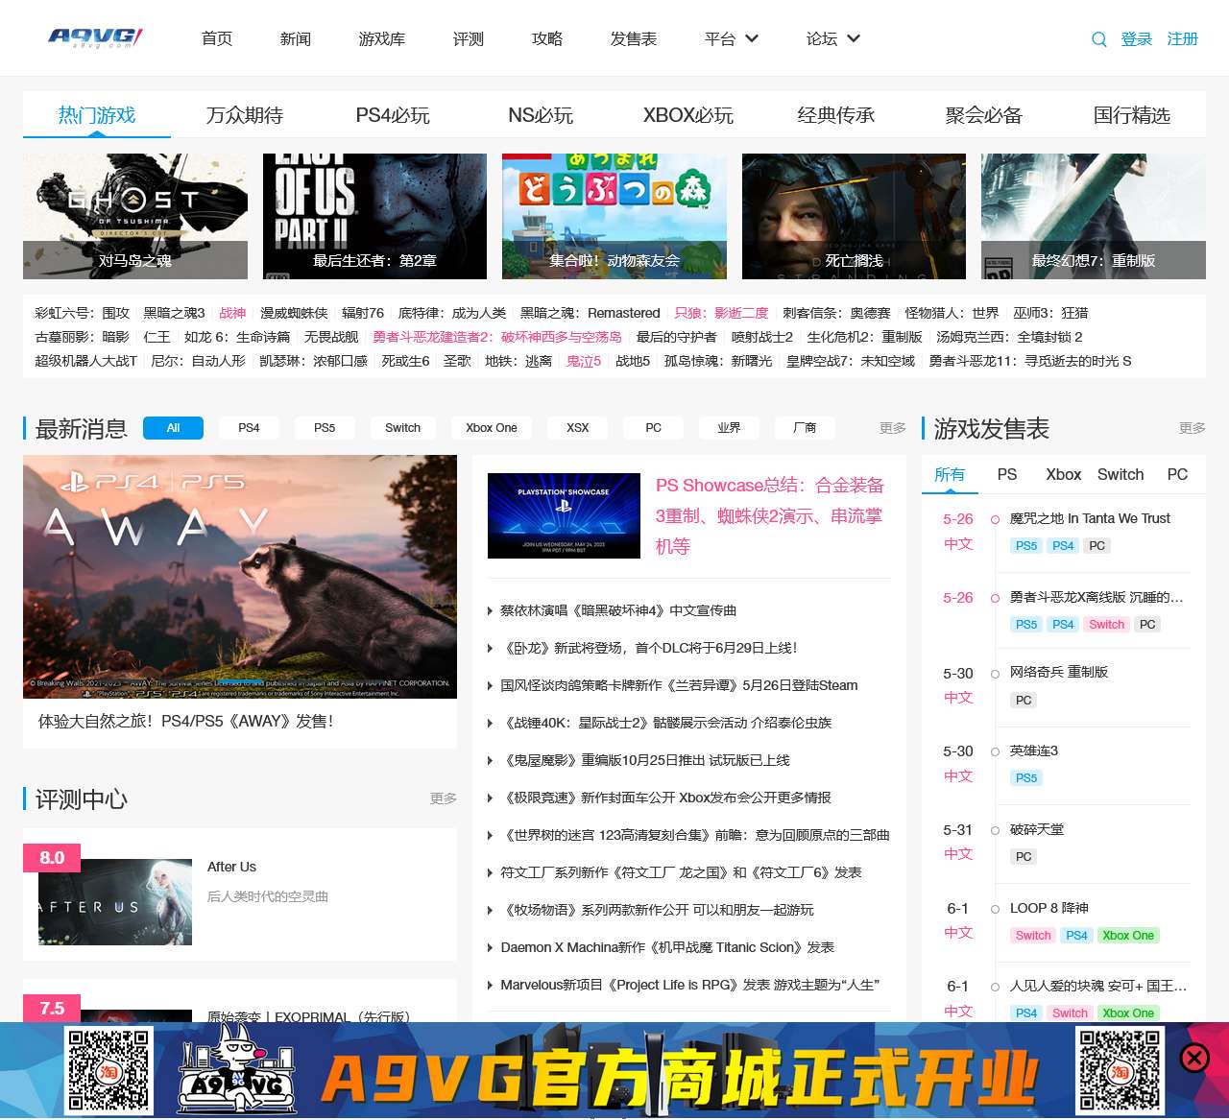Open 《鬼屋魔影》重编版 news item

pyautogui.click(x=645, y=760)
